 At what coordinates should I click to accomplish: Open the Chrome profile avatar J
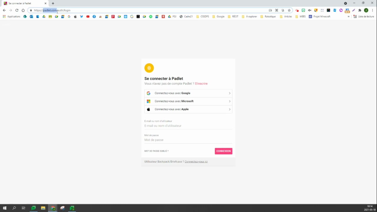pyautogui.click(x=366, y=10)
